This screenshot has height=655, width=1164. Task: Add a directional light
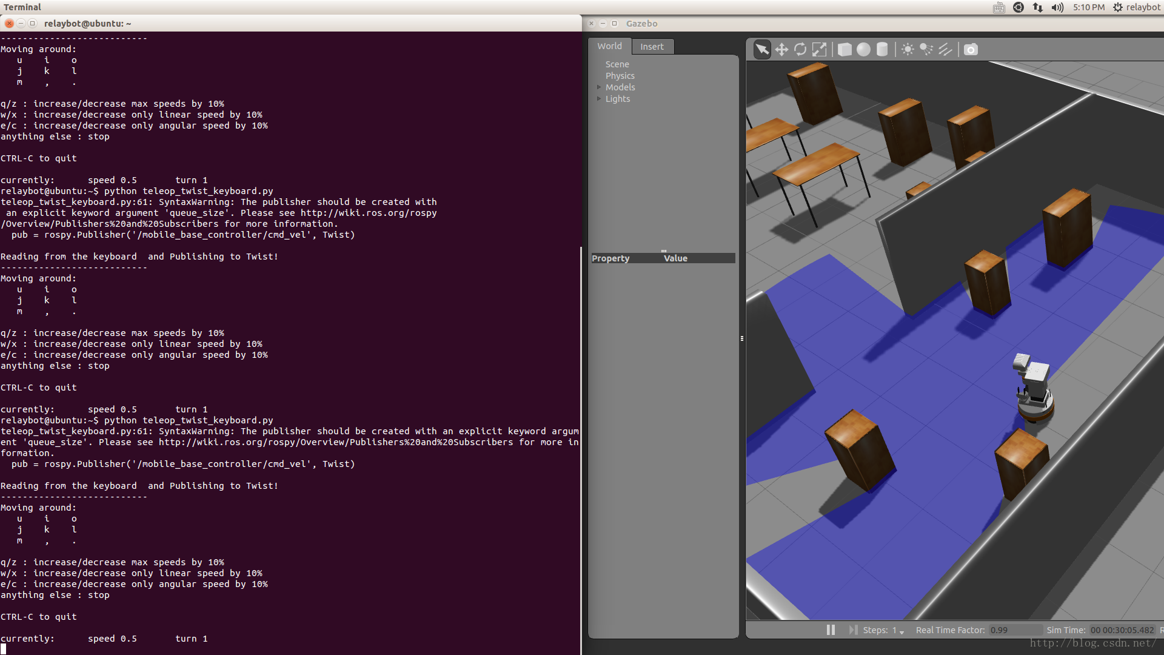coord(945,49)
